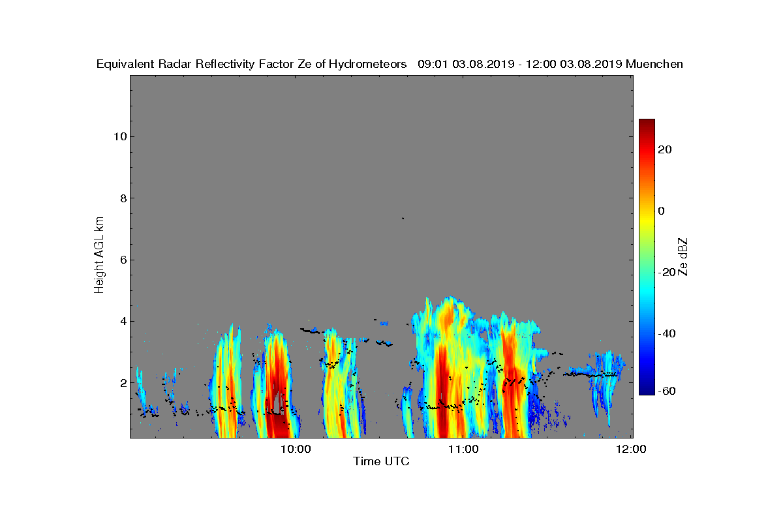Click the colorbar value -60

[x=667, y=391]
